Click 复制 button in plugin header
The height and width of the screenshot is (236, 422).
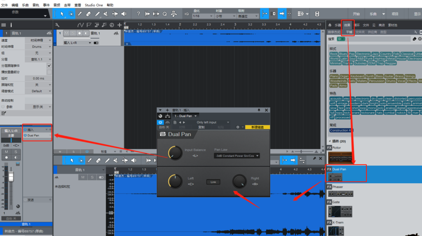pyautogui.click(x=201, y=127)
